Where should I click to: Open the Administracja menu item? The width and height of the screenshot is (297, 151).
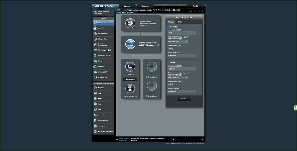(103, 121)
